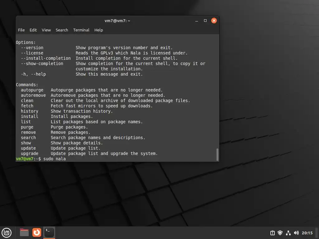The image size is (319, 239).
Task: Click the '--show-completion' option text
Action: coord(42,63)
